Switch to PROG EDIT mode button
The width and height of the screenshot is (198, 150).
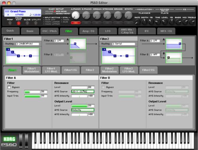[19, 23]
